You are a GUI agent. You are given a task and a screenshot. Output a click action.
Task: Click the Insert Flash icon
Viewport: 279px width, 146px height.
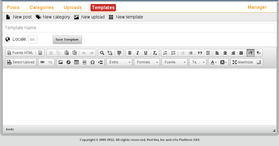pyautogui.click(x=69, y=62)
